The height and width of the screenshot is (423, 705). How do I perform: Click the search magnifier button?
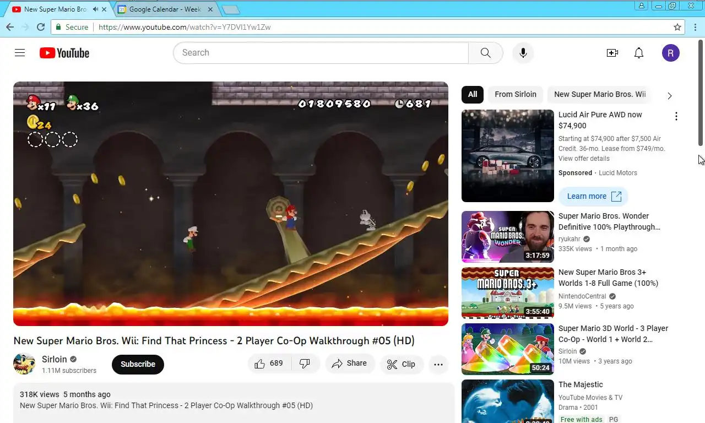click(x=485, y=53)
